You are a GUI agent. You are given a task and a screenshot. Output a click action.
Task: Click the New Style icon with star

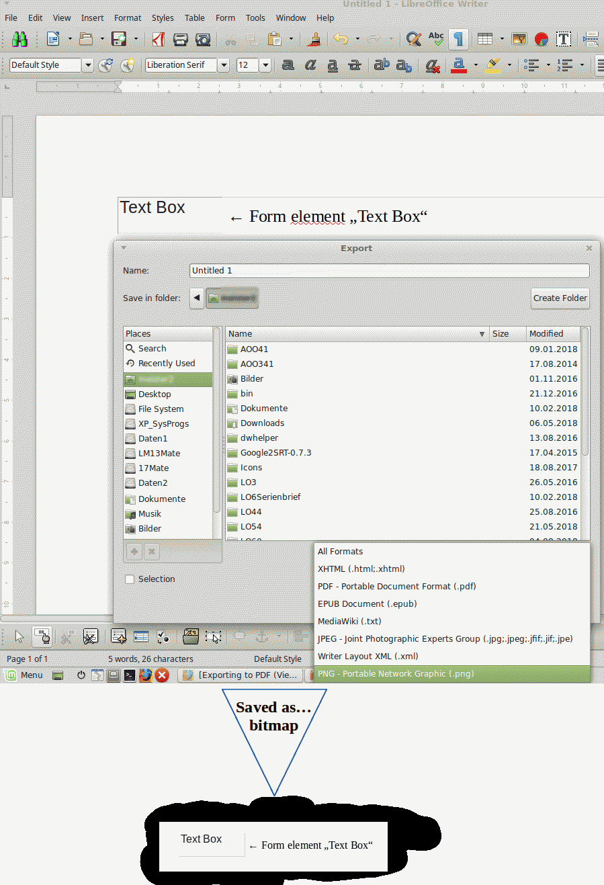click(x=128, y=65)
